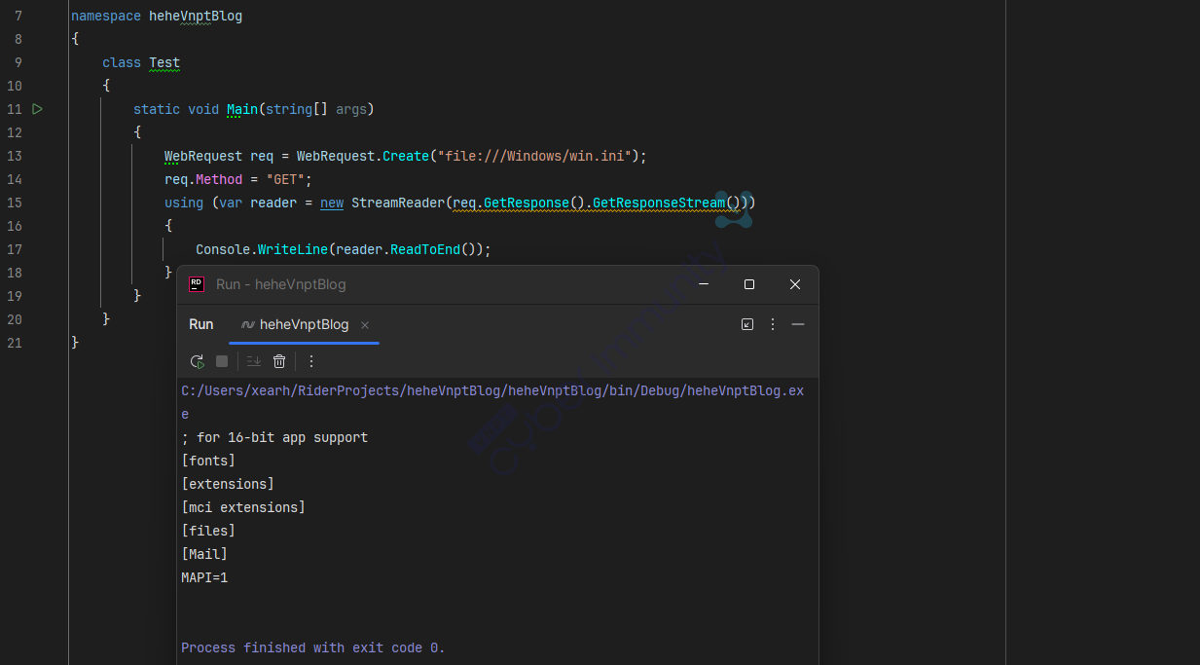Click the Scroll to End console icon
Screen dimensions: 1200x665
click(254, 361)
